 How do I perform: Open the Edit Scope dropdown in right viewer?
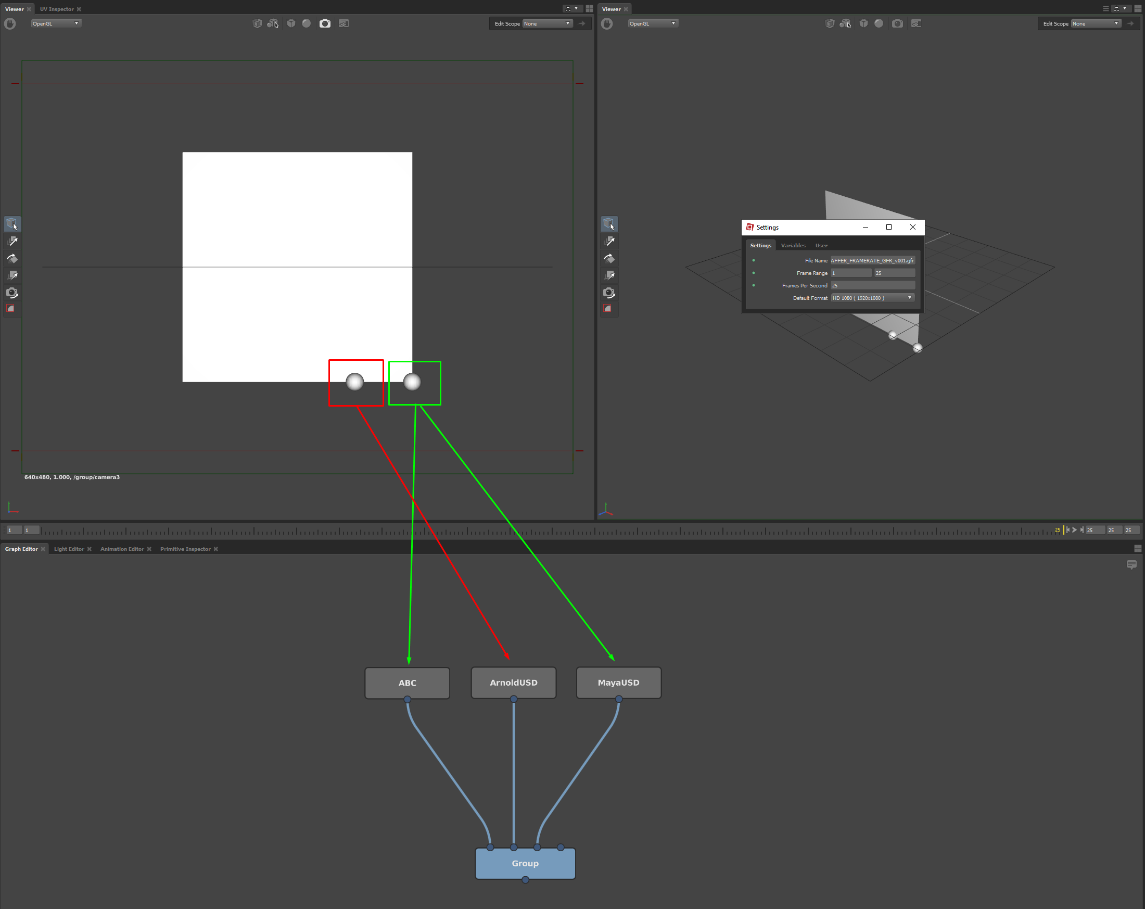(1096, 23)
